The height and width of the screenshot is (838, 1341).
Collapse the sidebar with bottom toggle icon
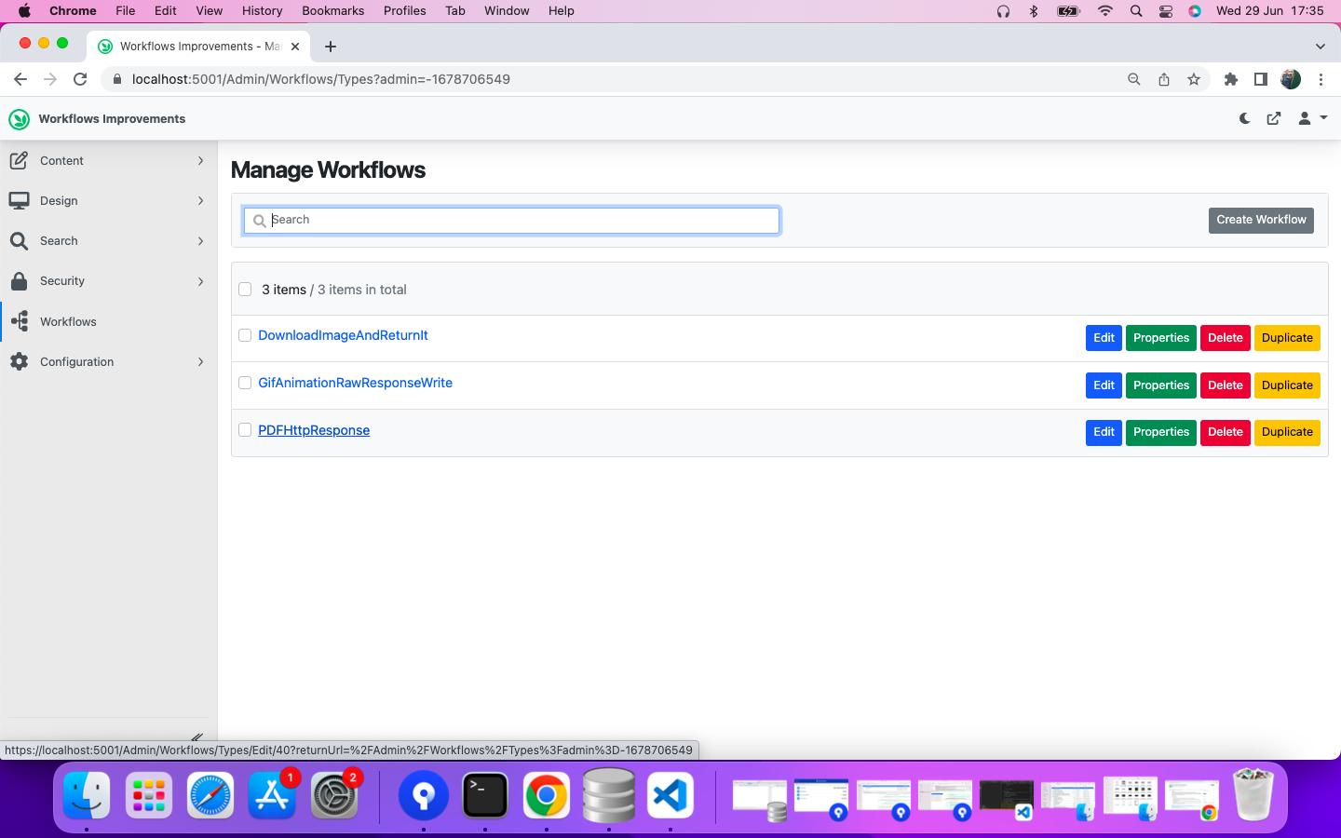[x=196, y=737]
